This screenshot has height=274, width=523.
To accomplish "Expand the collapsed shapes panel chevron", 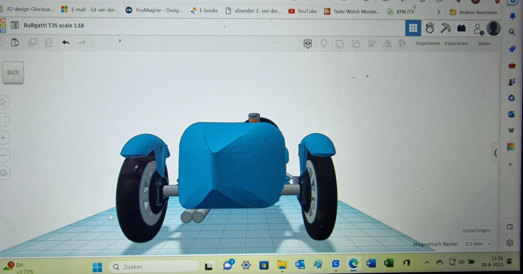I will click(x=496, y=153).
